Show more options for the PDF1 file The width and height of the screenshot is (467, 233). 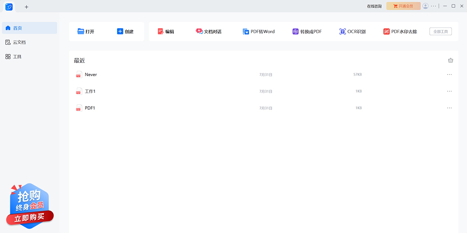point(449,108)
